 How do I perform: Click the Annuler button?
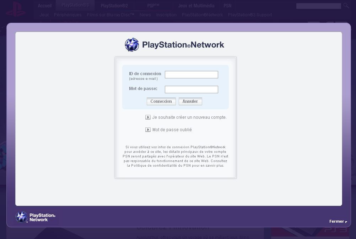coord(190,101)
